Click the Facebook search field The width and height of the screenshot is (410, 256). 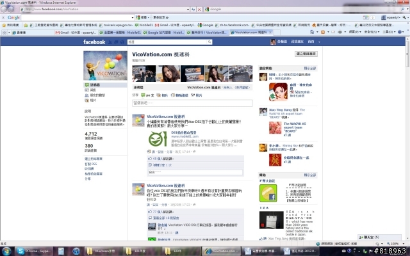point(167,42)
